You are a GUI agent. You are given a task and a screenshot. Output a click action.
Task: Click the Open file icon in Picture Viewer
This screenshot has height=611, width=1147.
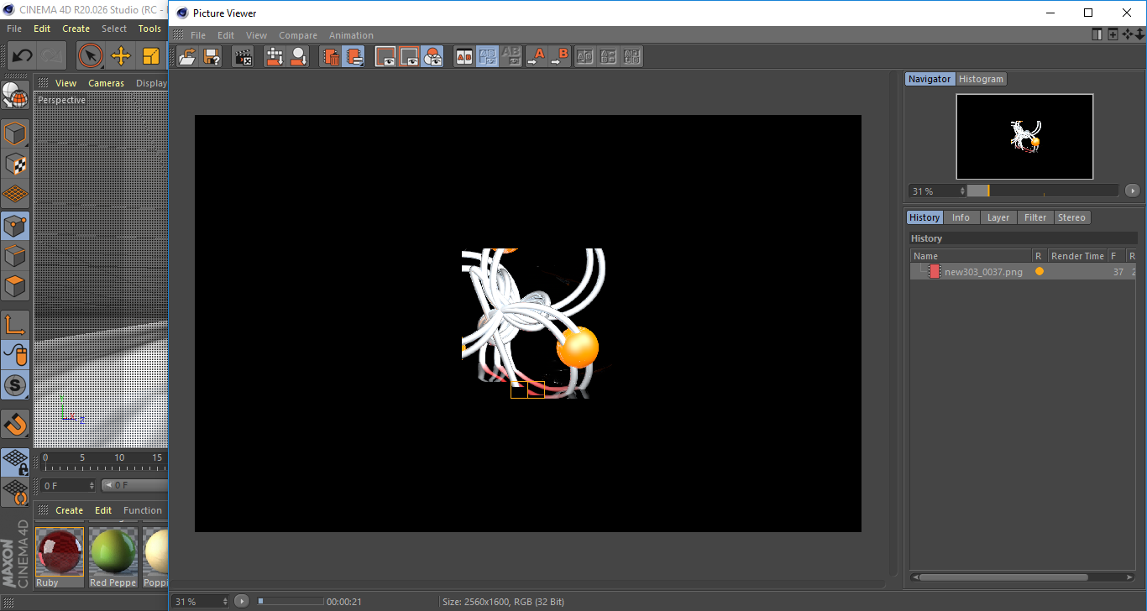tap(188, 57)
